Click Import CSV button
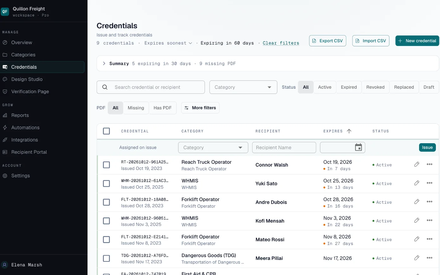 [371, 41]
